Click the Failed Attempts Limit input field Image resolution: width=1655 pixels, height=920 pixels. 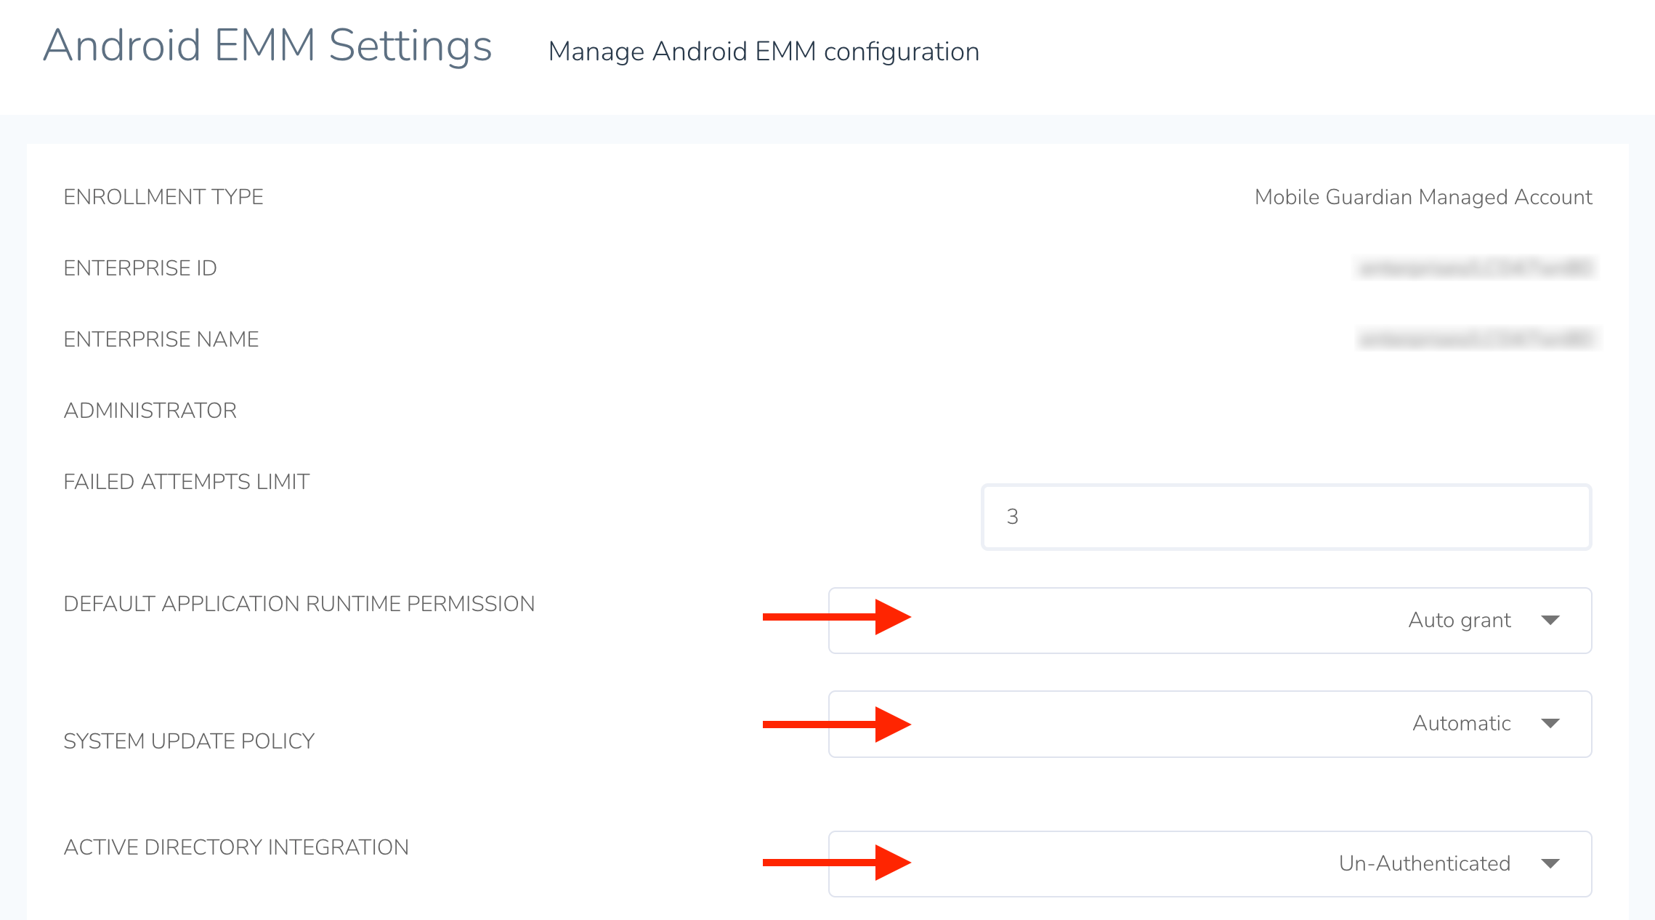pos(1286,517)
